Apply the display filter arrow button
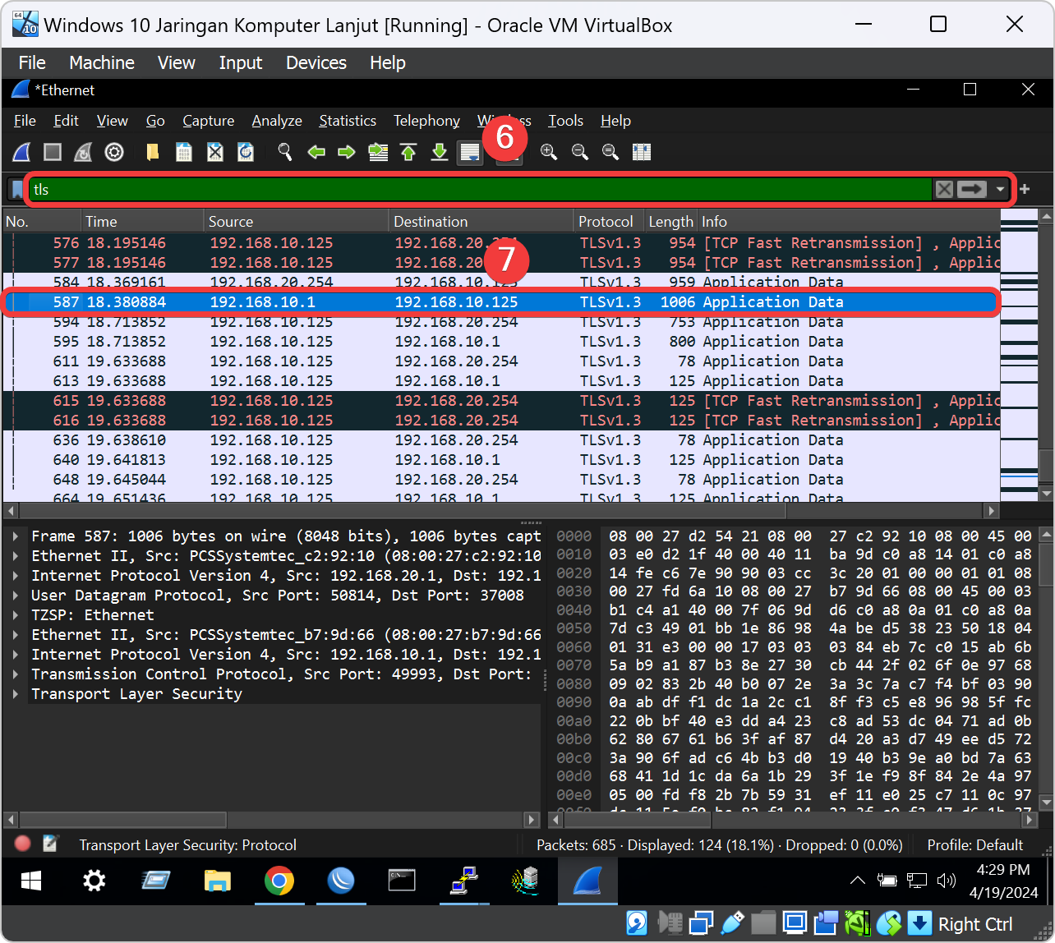Viewport: 1055px width, 943px height. (971, 190)
